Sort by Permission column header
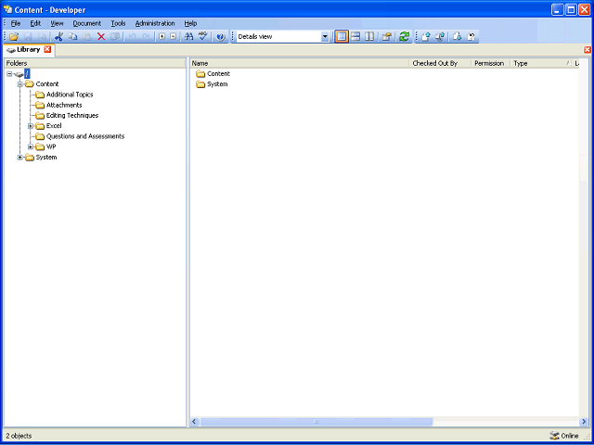This screenshot has width=594, height=445. 491,64
